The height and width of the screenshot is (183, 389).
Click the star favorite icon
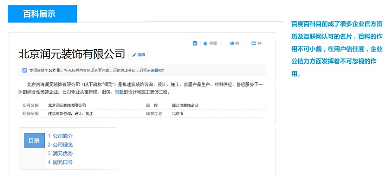click(205, 43)
